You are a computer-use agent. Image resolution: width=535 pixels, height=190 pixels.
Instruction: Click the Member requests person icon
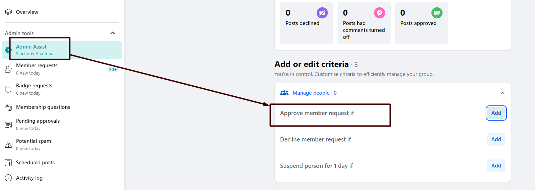click(8, 69)
